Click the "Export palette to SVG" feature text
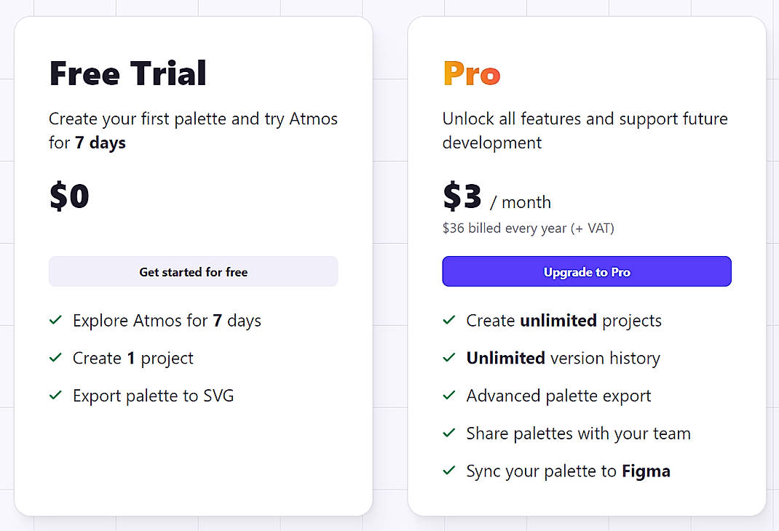Image resolution: width=779 pixels, height=531 pixels. coord(153,395)
